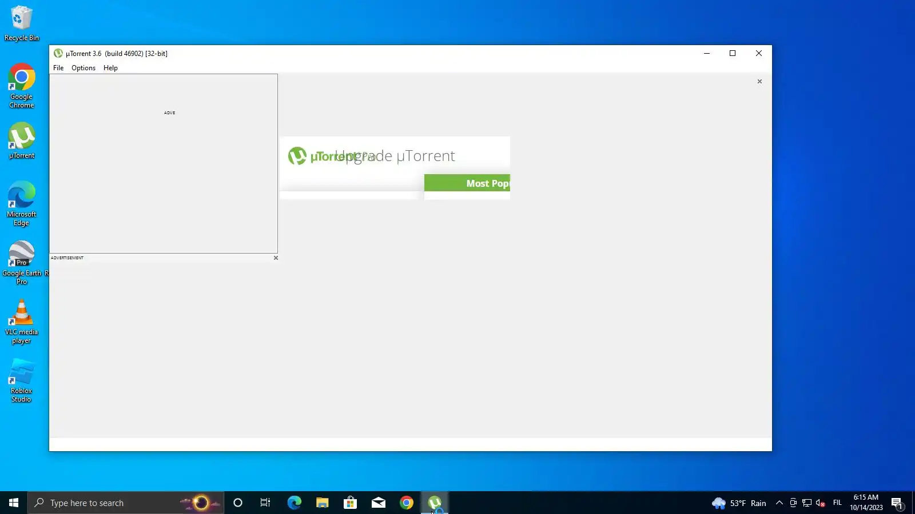Select Roblox Studio desktop shortcut
Image resolution: width=915 pixels, height=514 pixels.
(x=22, y=380)
